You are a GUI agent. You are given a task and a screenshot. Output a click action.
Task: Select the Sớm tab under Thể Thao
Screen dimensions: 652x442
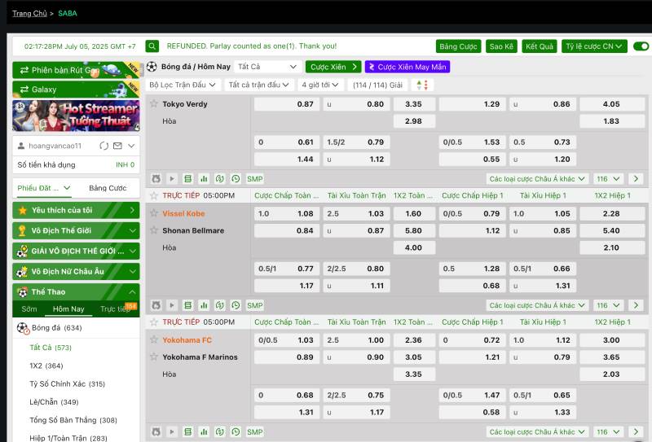(x=29, y=309)
